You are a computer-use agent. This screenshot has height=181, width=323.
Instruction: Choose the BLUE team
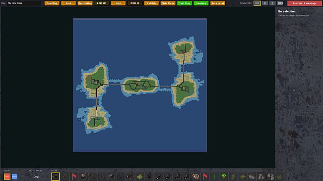(14, 177)
